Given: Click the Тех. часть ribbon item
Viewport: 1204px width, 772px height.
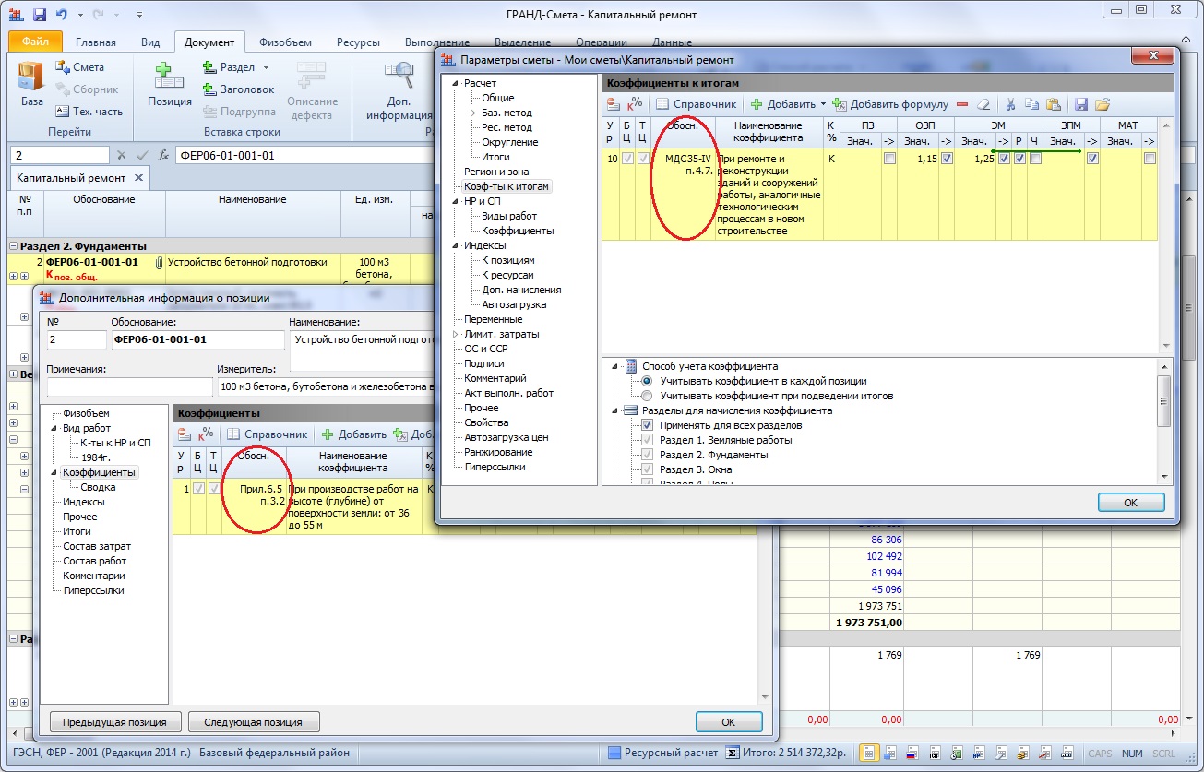Looking at the screenshot, I should [x=89, y=111].
